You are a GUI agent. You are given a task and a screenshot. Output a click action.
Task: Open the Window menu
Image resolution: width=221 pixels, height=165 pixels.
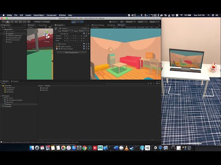[62, 15]
